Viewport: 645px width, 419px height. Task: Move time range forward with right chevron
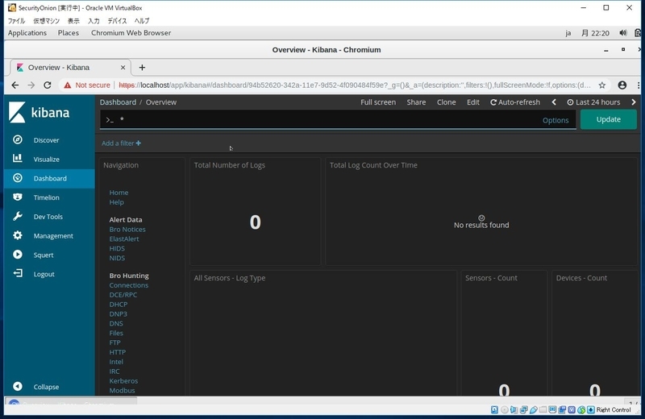[634, 102]
